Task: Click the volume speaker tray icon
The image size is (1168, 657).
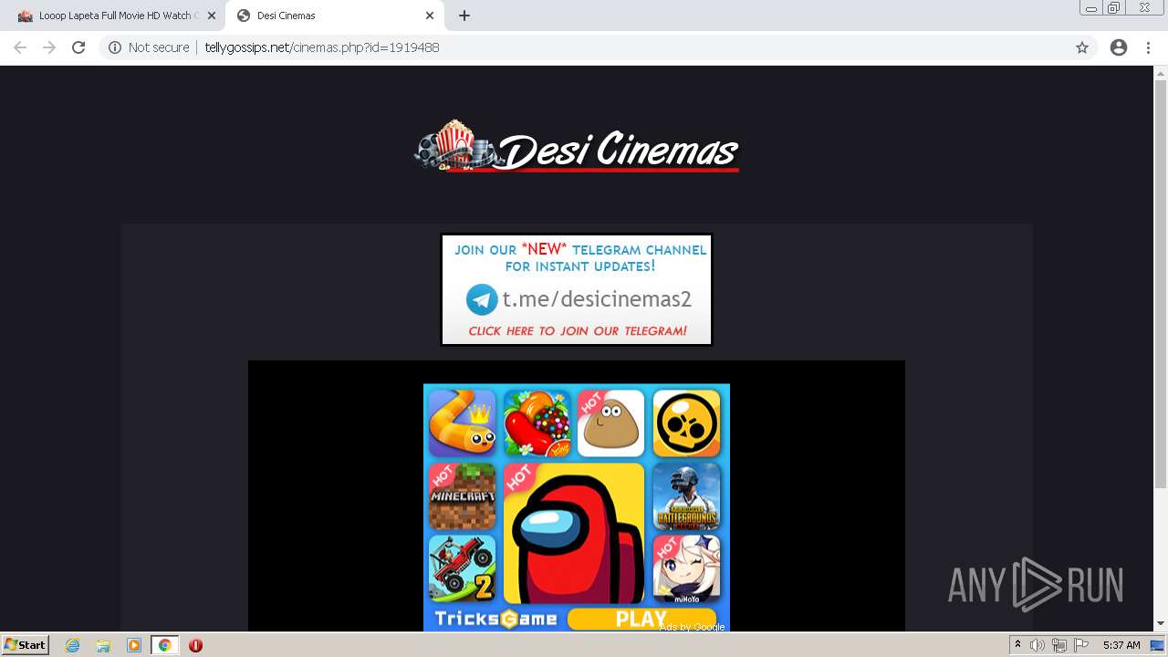Action: [x=1038, y=645]
